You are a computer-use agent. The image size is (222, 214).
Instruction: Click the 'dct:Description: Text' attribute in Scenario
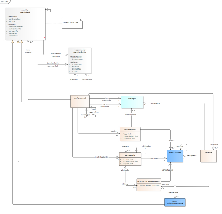coord(131,161)
